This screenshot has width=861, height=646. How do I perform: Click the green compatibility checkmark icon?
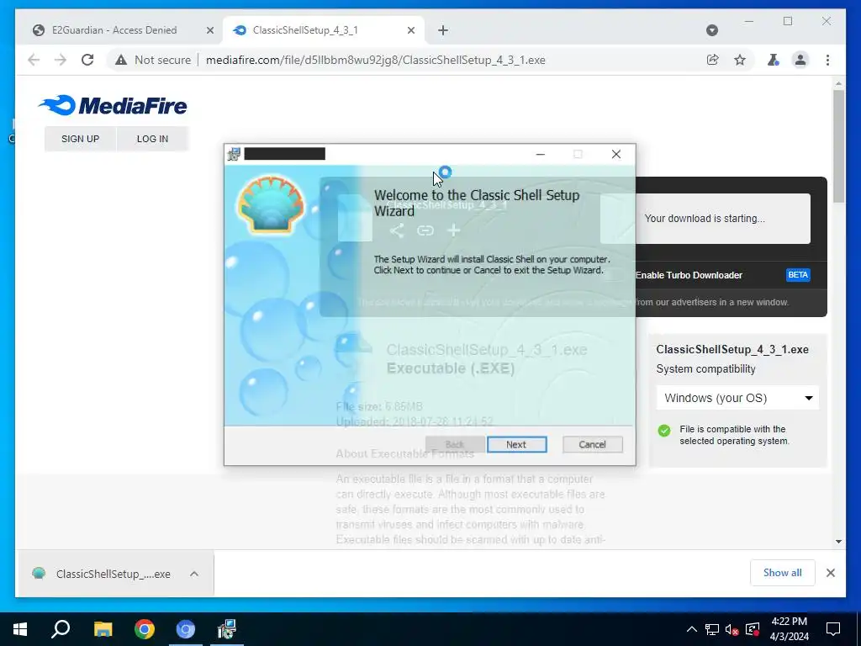click(x=664, y=431)
